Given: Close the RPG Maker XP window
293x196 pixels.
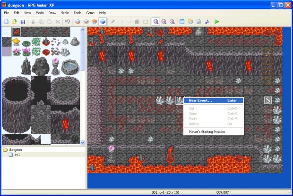Looking at the screenshot, I should click(x=288, y=5).
